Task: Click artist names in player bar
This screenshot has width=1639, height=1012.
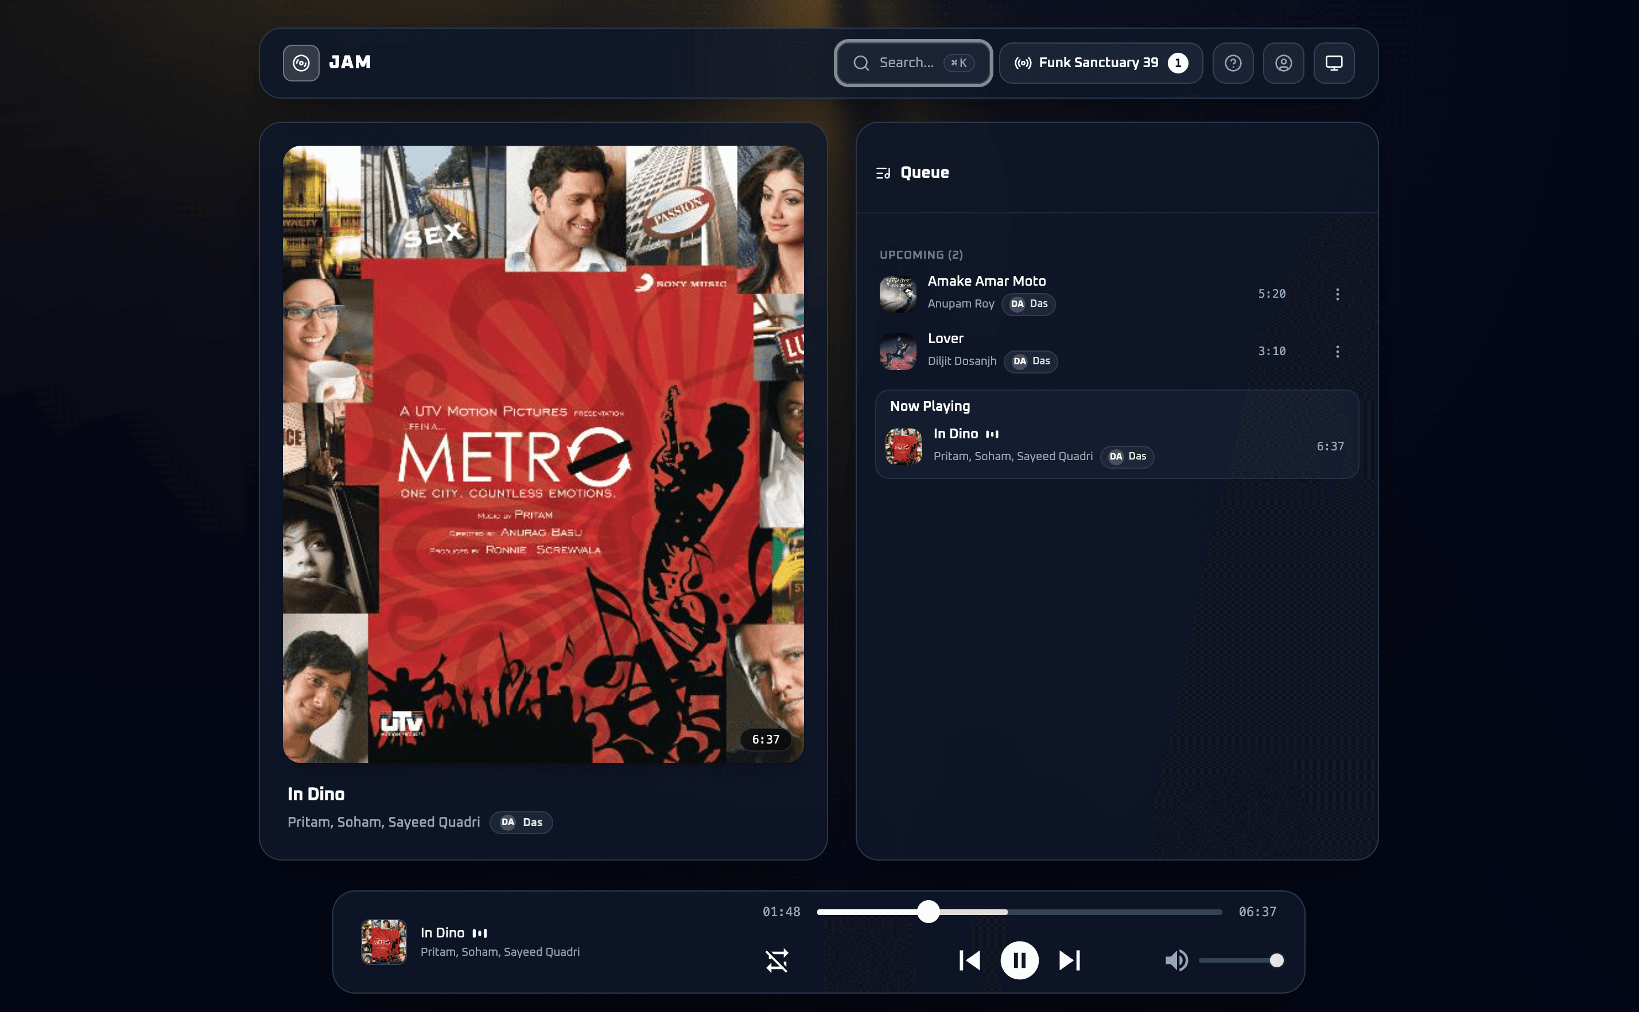Action: (499, 952)
